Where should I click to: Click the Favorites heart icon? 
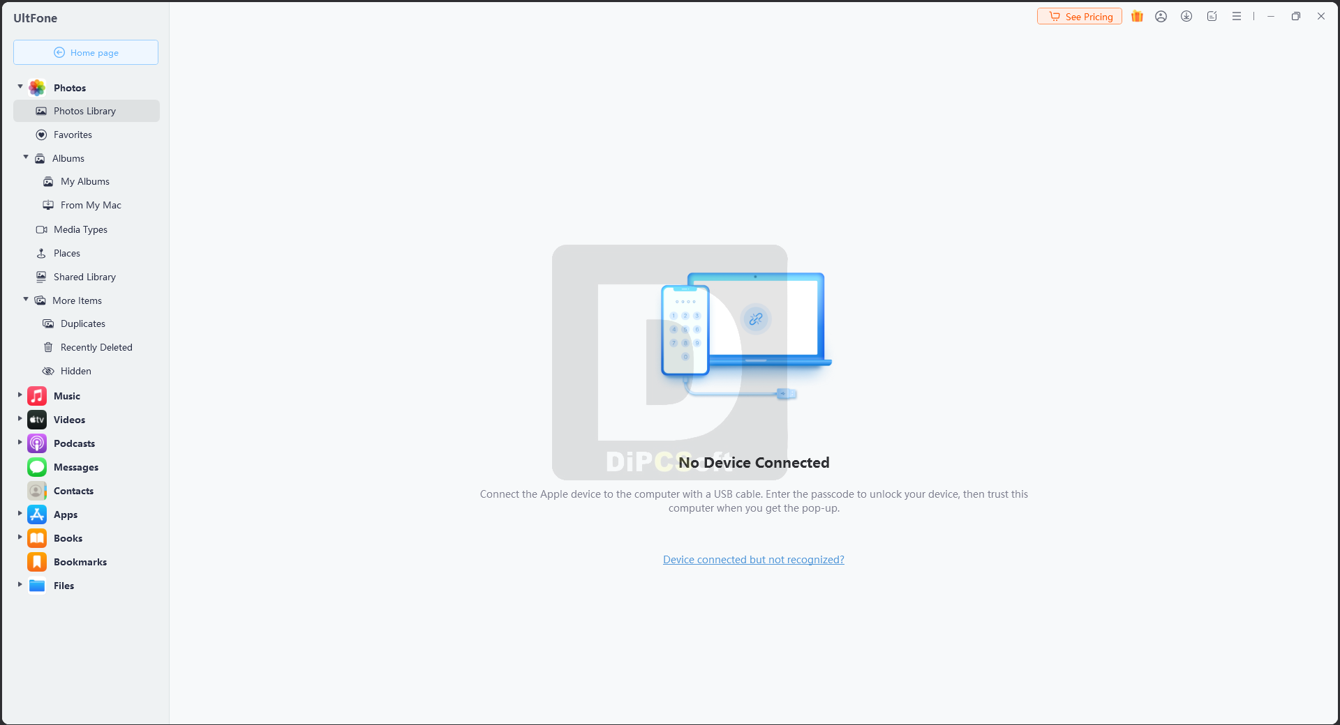pyautogui.click(x=41, y=135)
